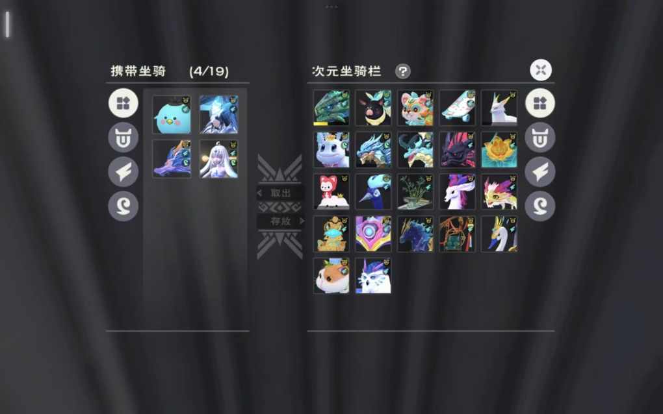The height and width of the screenshot is (414, 663).
Task: Select the red fox character mount
Action: click(x=331, y=191)
